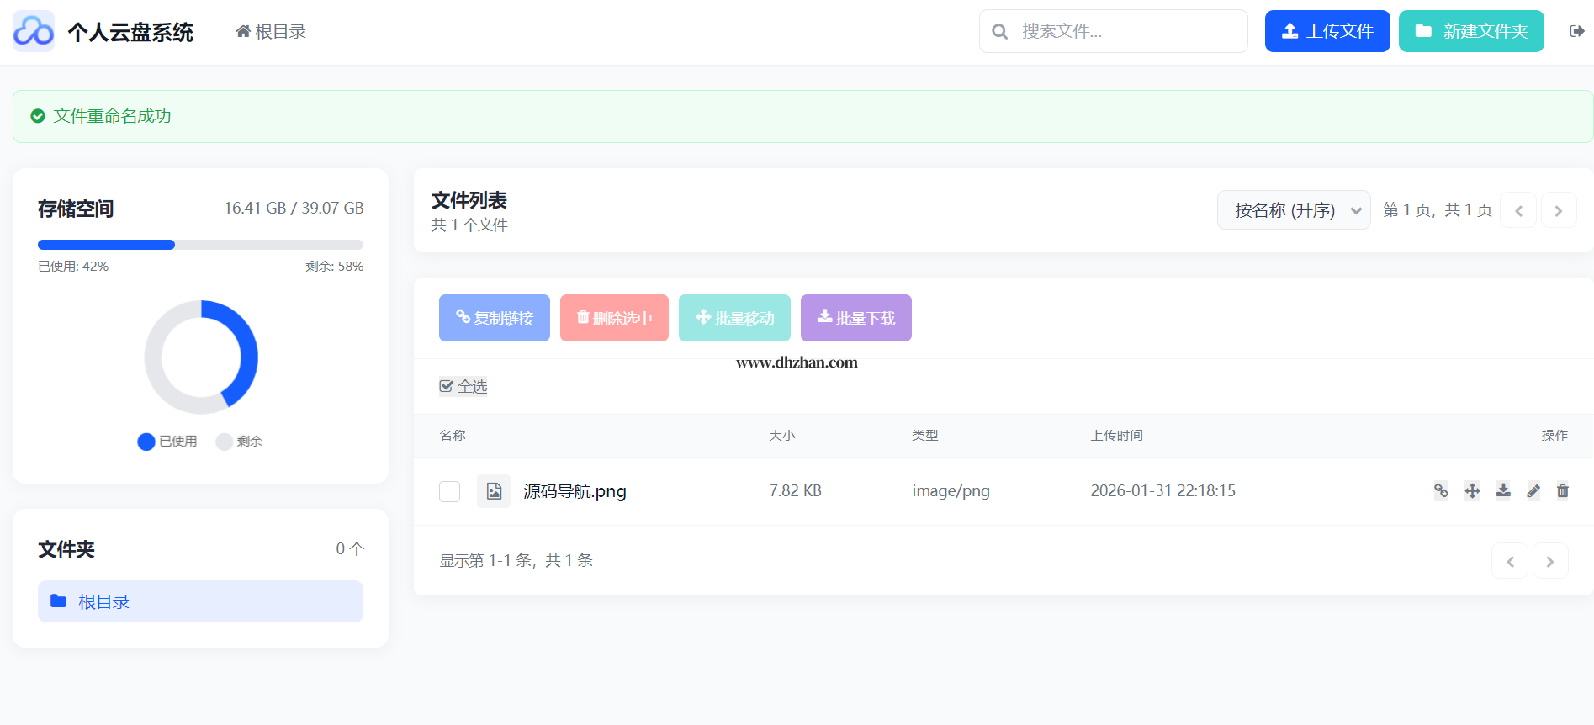Click the image file type icon

[x=494, y=491]
